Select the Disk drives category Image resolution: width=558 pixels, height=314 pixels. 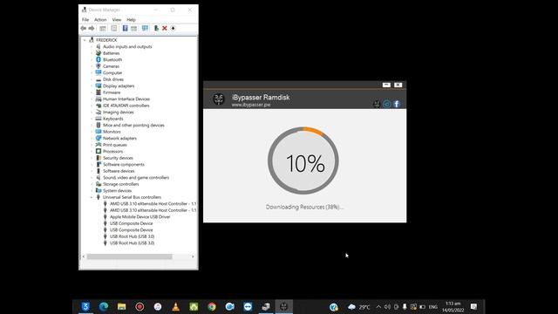(x=113, y=79)
